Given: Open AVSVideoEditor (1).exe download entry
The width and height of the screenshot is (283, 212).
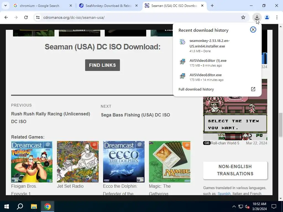Looking at the screenshot, I should (217, 63).
